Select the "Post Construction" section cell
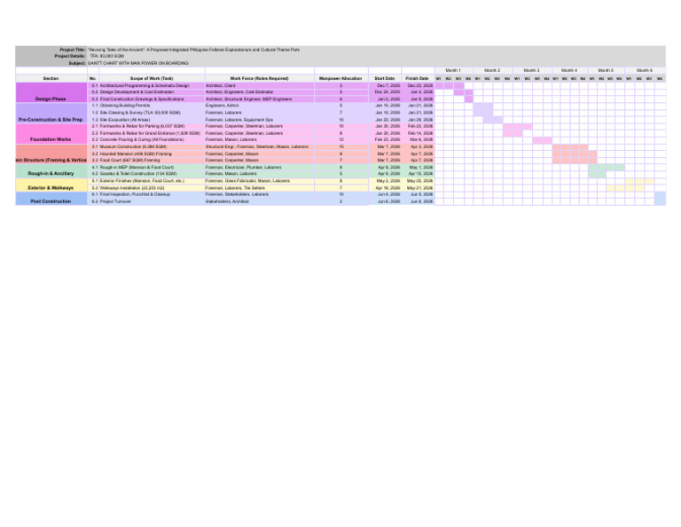This screenshot has width=681, height=527. 51,199
